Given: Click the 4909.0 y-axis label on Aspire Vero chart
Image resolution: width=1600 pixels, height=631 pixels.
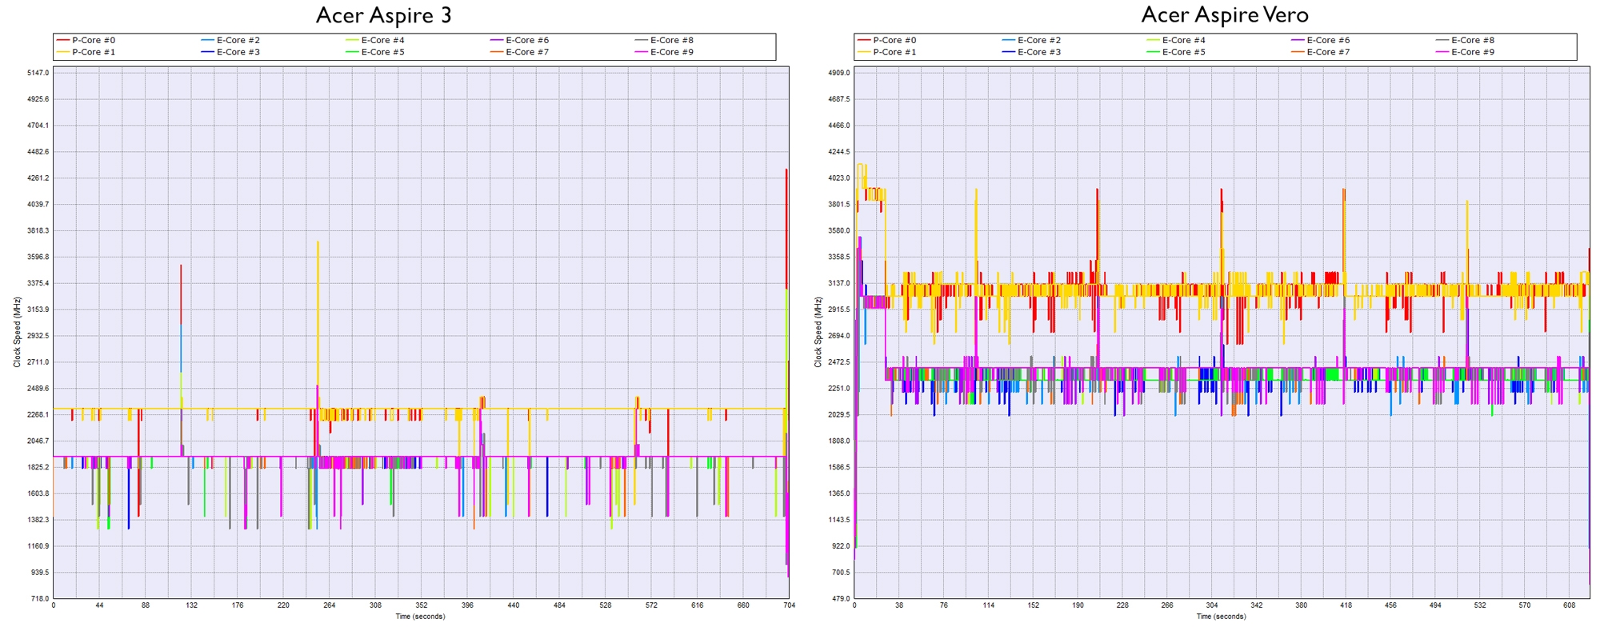Looking at the screenshot, I should click(839, 73).
